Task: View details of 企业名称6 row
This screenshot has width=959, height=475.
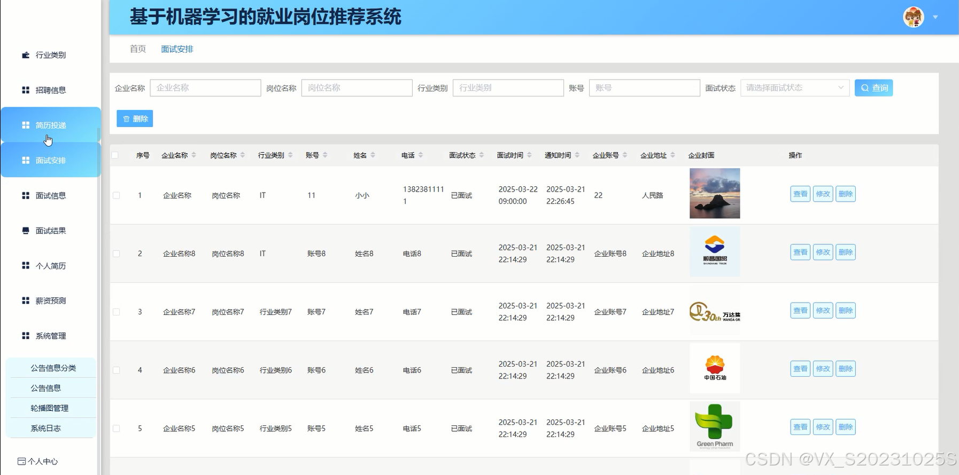Action: point(800,368)
